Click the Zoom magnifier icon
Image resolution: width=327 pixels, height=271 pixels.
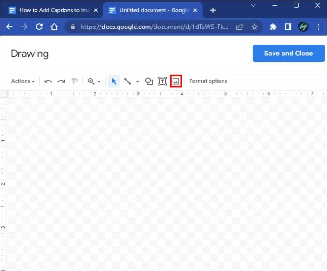(x=91, y=81)
